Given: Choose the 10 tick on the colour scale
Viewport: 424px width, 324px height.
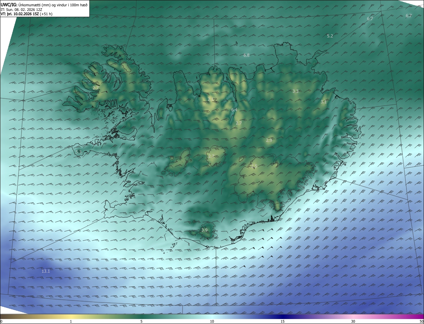Looking at the screenshot, I should (212, 321).
